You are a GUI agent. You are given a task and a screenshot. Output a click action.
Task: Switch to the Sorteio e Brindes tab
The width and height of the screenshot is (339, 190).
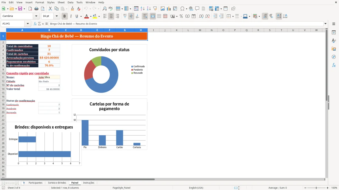click(57, 183)
